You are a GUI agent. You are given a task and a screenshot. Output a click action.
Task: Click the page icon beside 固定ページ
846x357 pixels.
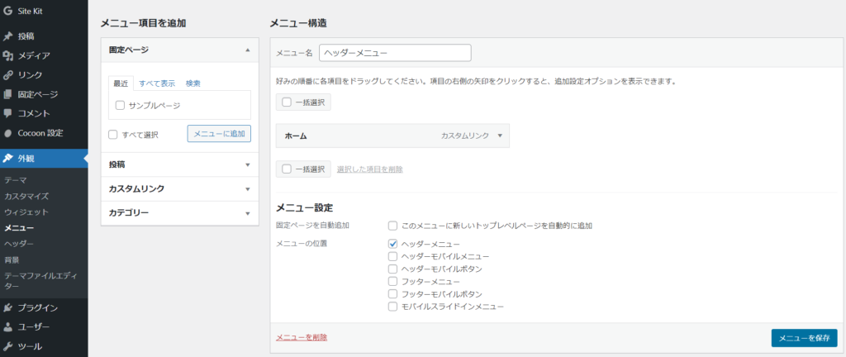coord(8,94)
